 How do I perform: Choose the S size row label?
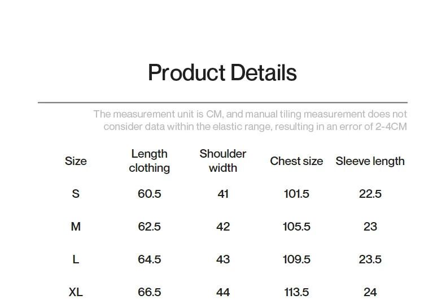(76, 194)
